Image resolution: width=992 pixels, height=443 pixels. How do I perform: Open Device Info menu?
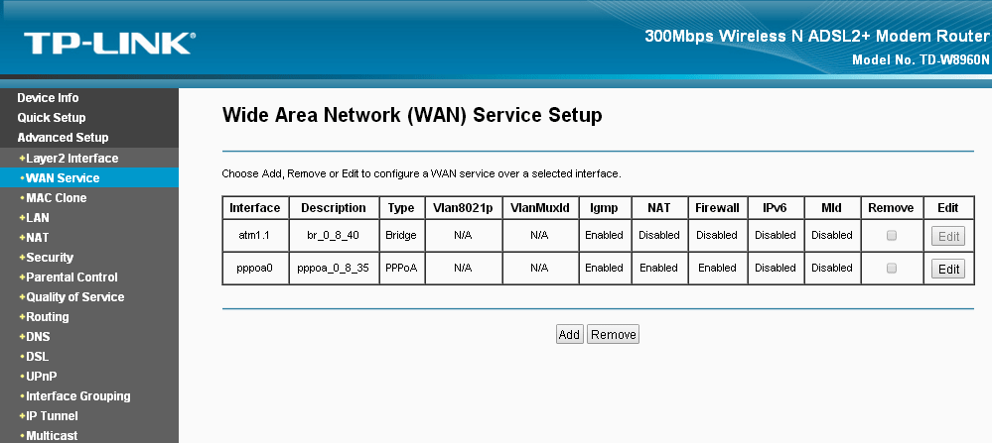point(48,98)
